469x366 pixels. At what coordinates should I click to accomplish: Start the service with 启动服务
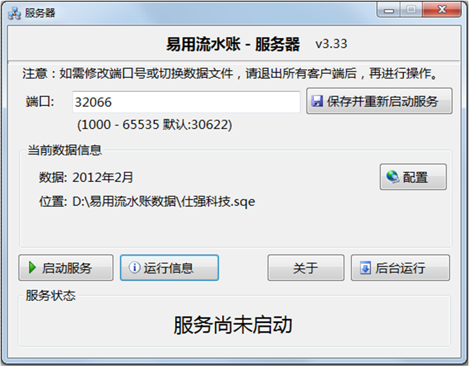coord(66,268)
